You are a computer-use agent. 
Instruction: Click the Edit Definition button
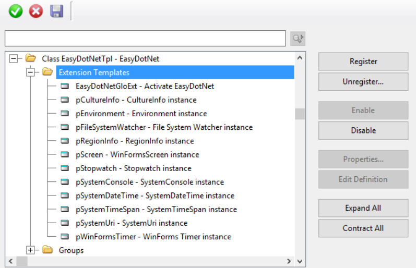pos(363,179)
